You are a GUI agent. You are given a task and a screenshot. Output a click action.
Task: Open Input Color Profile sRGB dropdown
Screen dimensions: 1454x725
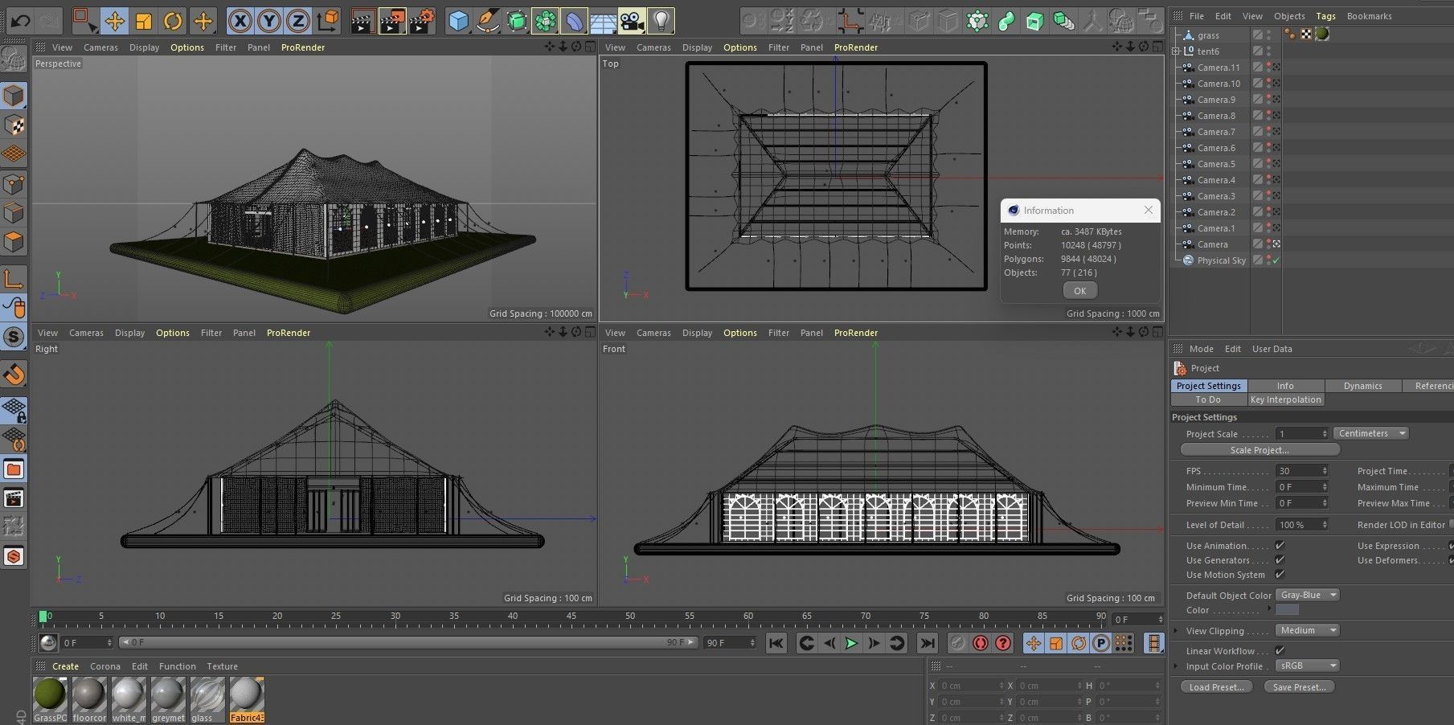coord(1309,666)
